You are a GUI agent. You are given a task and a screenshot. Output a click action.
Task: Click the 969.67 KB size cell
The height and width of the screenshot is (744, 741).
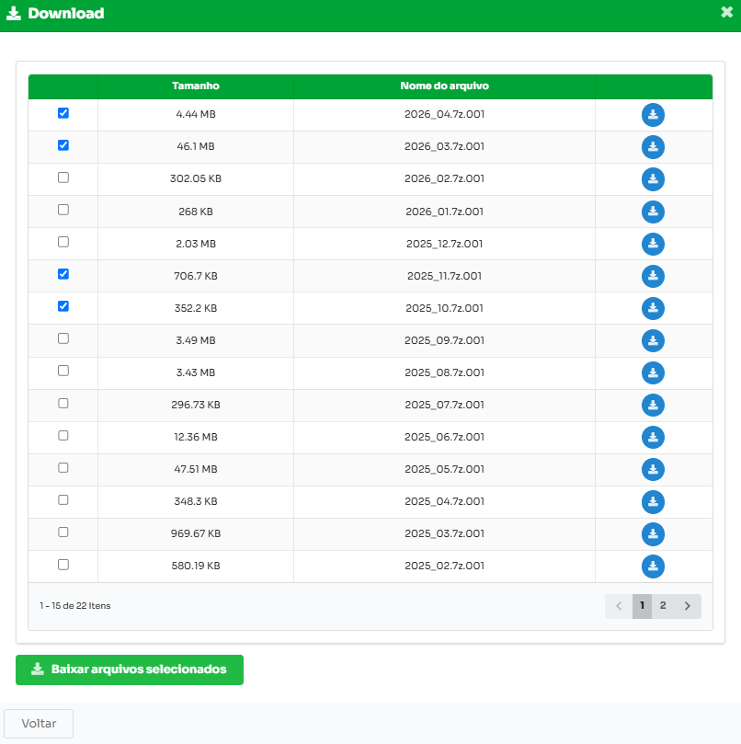(196, 533)
